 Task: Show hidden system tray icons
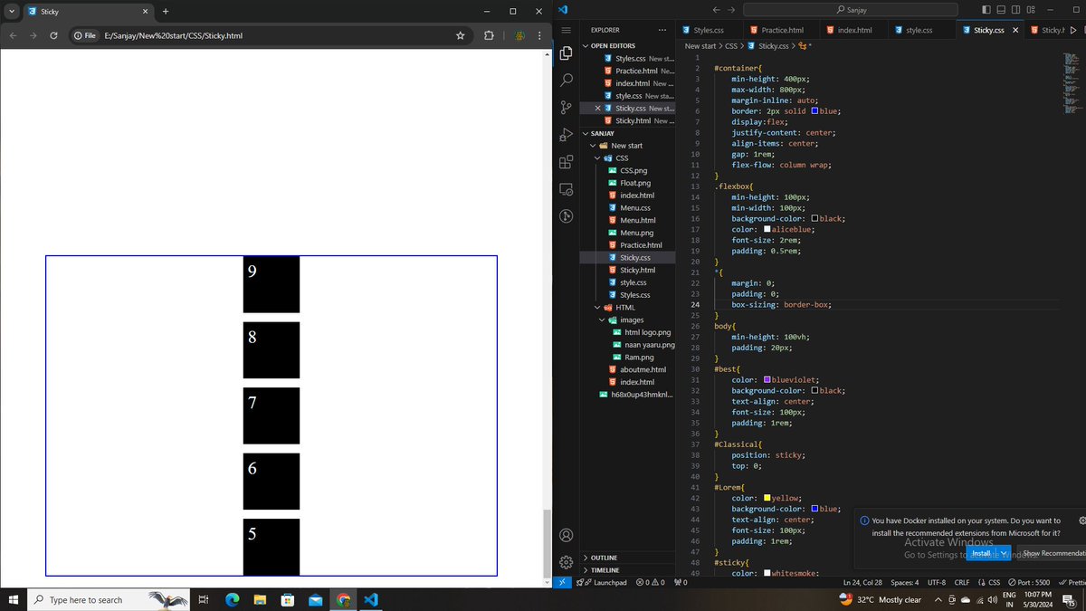click(x=938, y=599)
